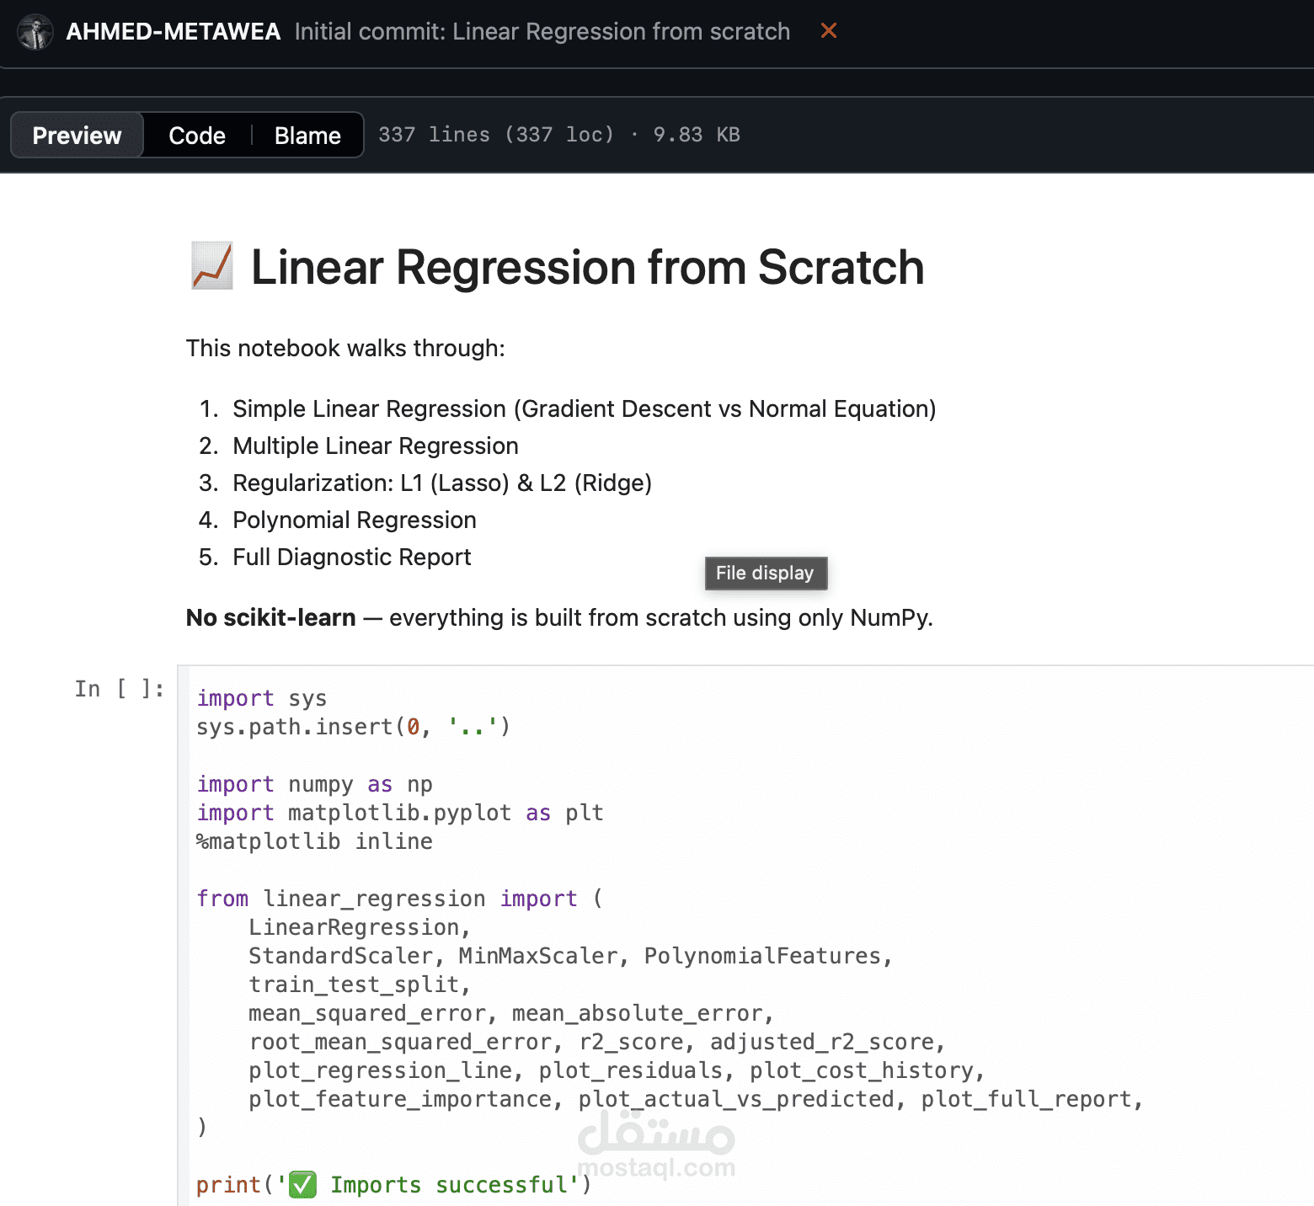Open the AHMED-METAWEA user profile link

click(x=173, y=31)
